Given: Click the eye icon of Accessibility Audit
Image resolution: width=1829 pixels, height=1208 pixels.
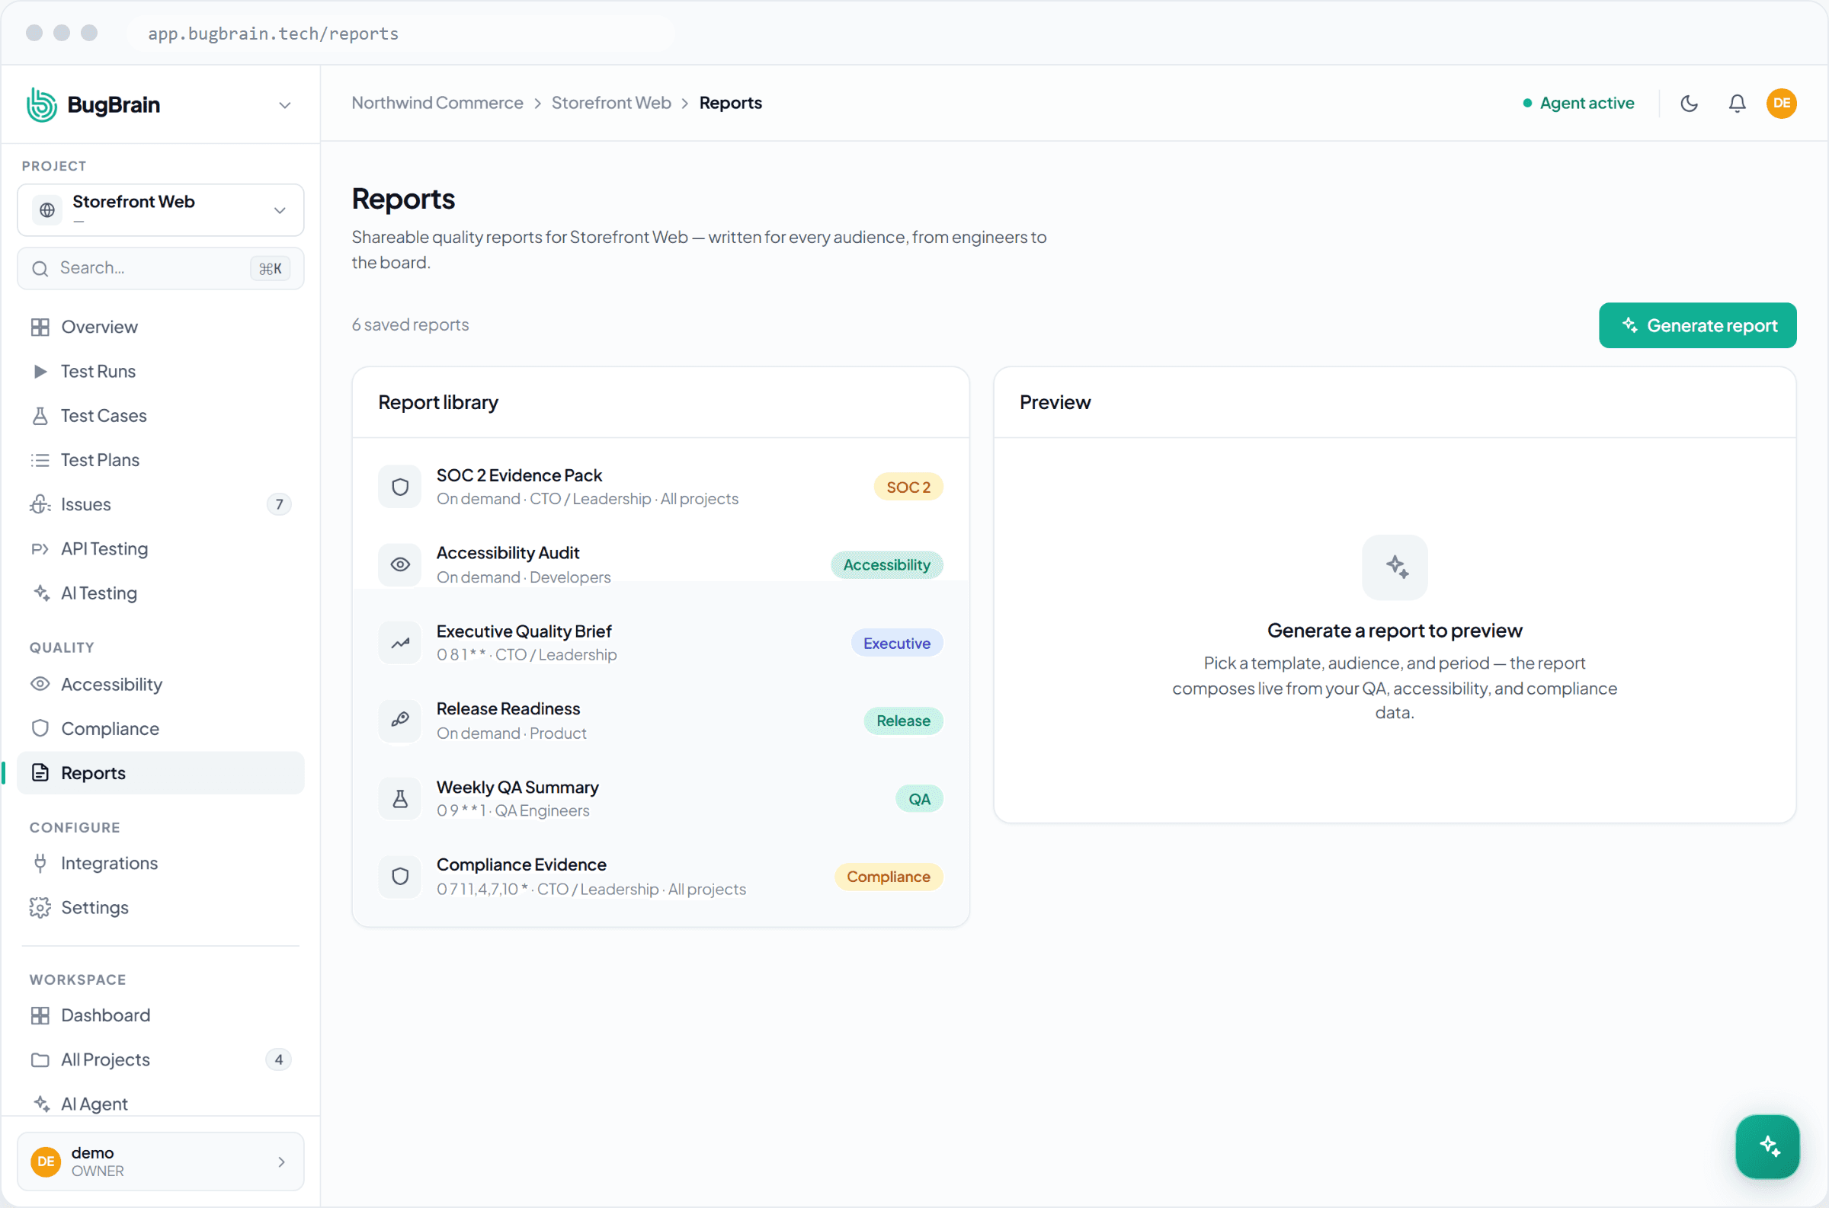Looking at the screenshot, I should (399, 564).
